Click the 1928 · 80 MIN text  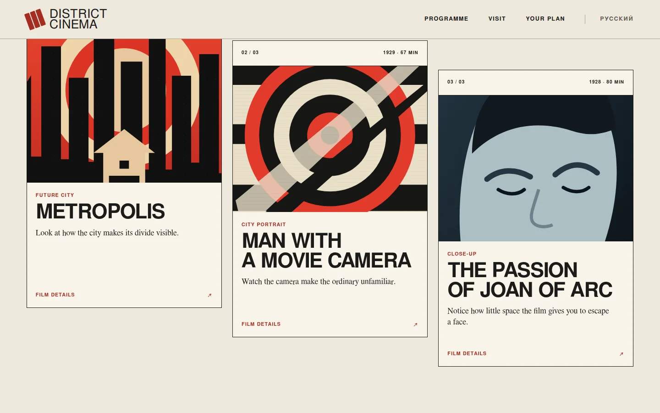[606, 82]
